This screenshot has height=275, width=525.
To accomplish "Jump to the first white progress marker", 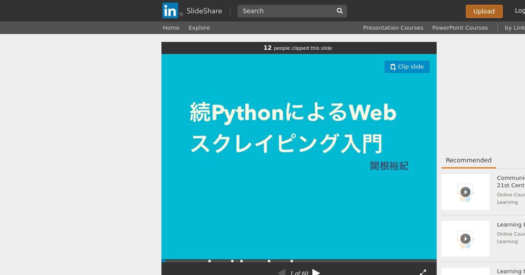I will tap(210, 261).
